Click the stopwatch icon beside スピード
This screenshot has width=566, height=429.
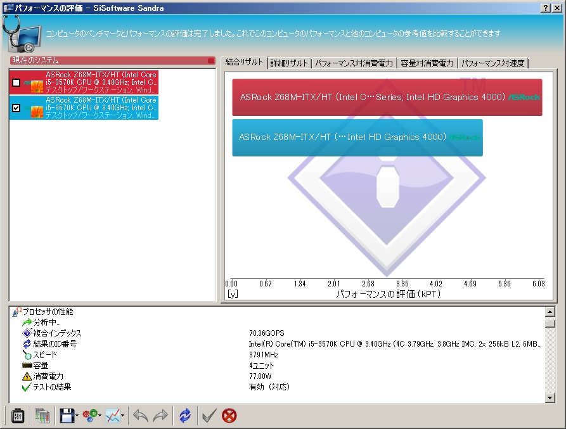[x=27, y=355]
